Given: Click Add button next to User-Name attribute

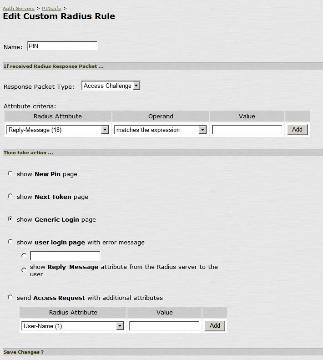Looking at the screenshot, I should (x=215, y=326).
